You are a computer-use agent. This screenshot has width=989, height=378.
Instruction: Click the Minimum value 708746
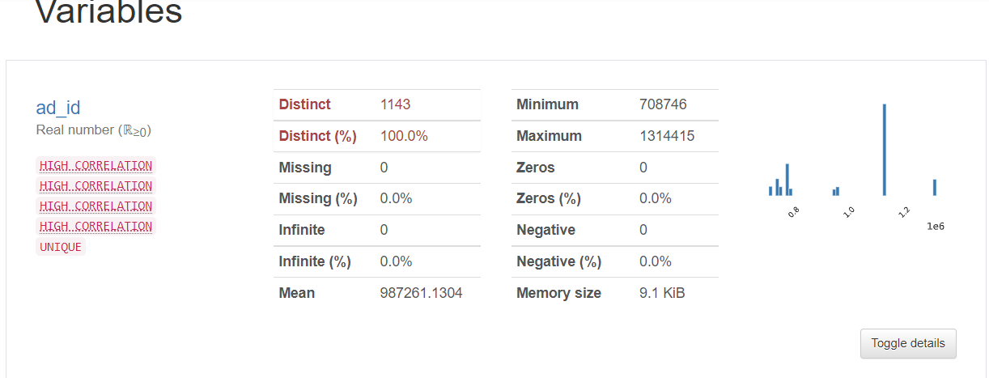pyautogui.click(x=663, y=104)
